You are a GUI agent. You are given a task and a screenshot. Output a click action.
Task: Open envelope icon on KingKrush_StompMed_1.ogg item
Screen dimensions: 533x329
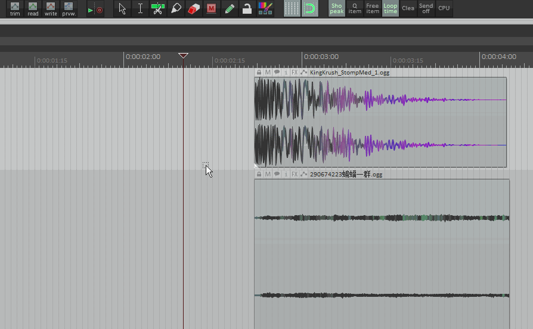pos(303,72)
